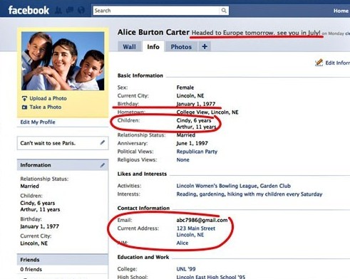Click Edit My Profile link
This screenshot has height=279, width=350.
tap(38, 122)
